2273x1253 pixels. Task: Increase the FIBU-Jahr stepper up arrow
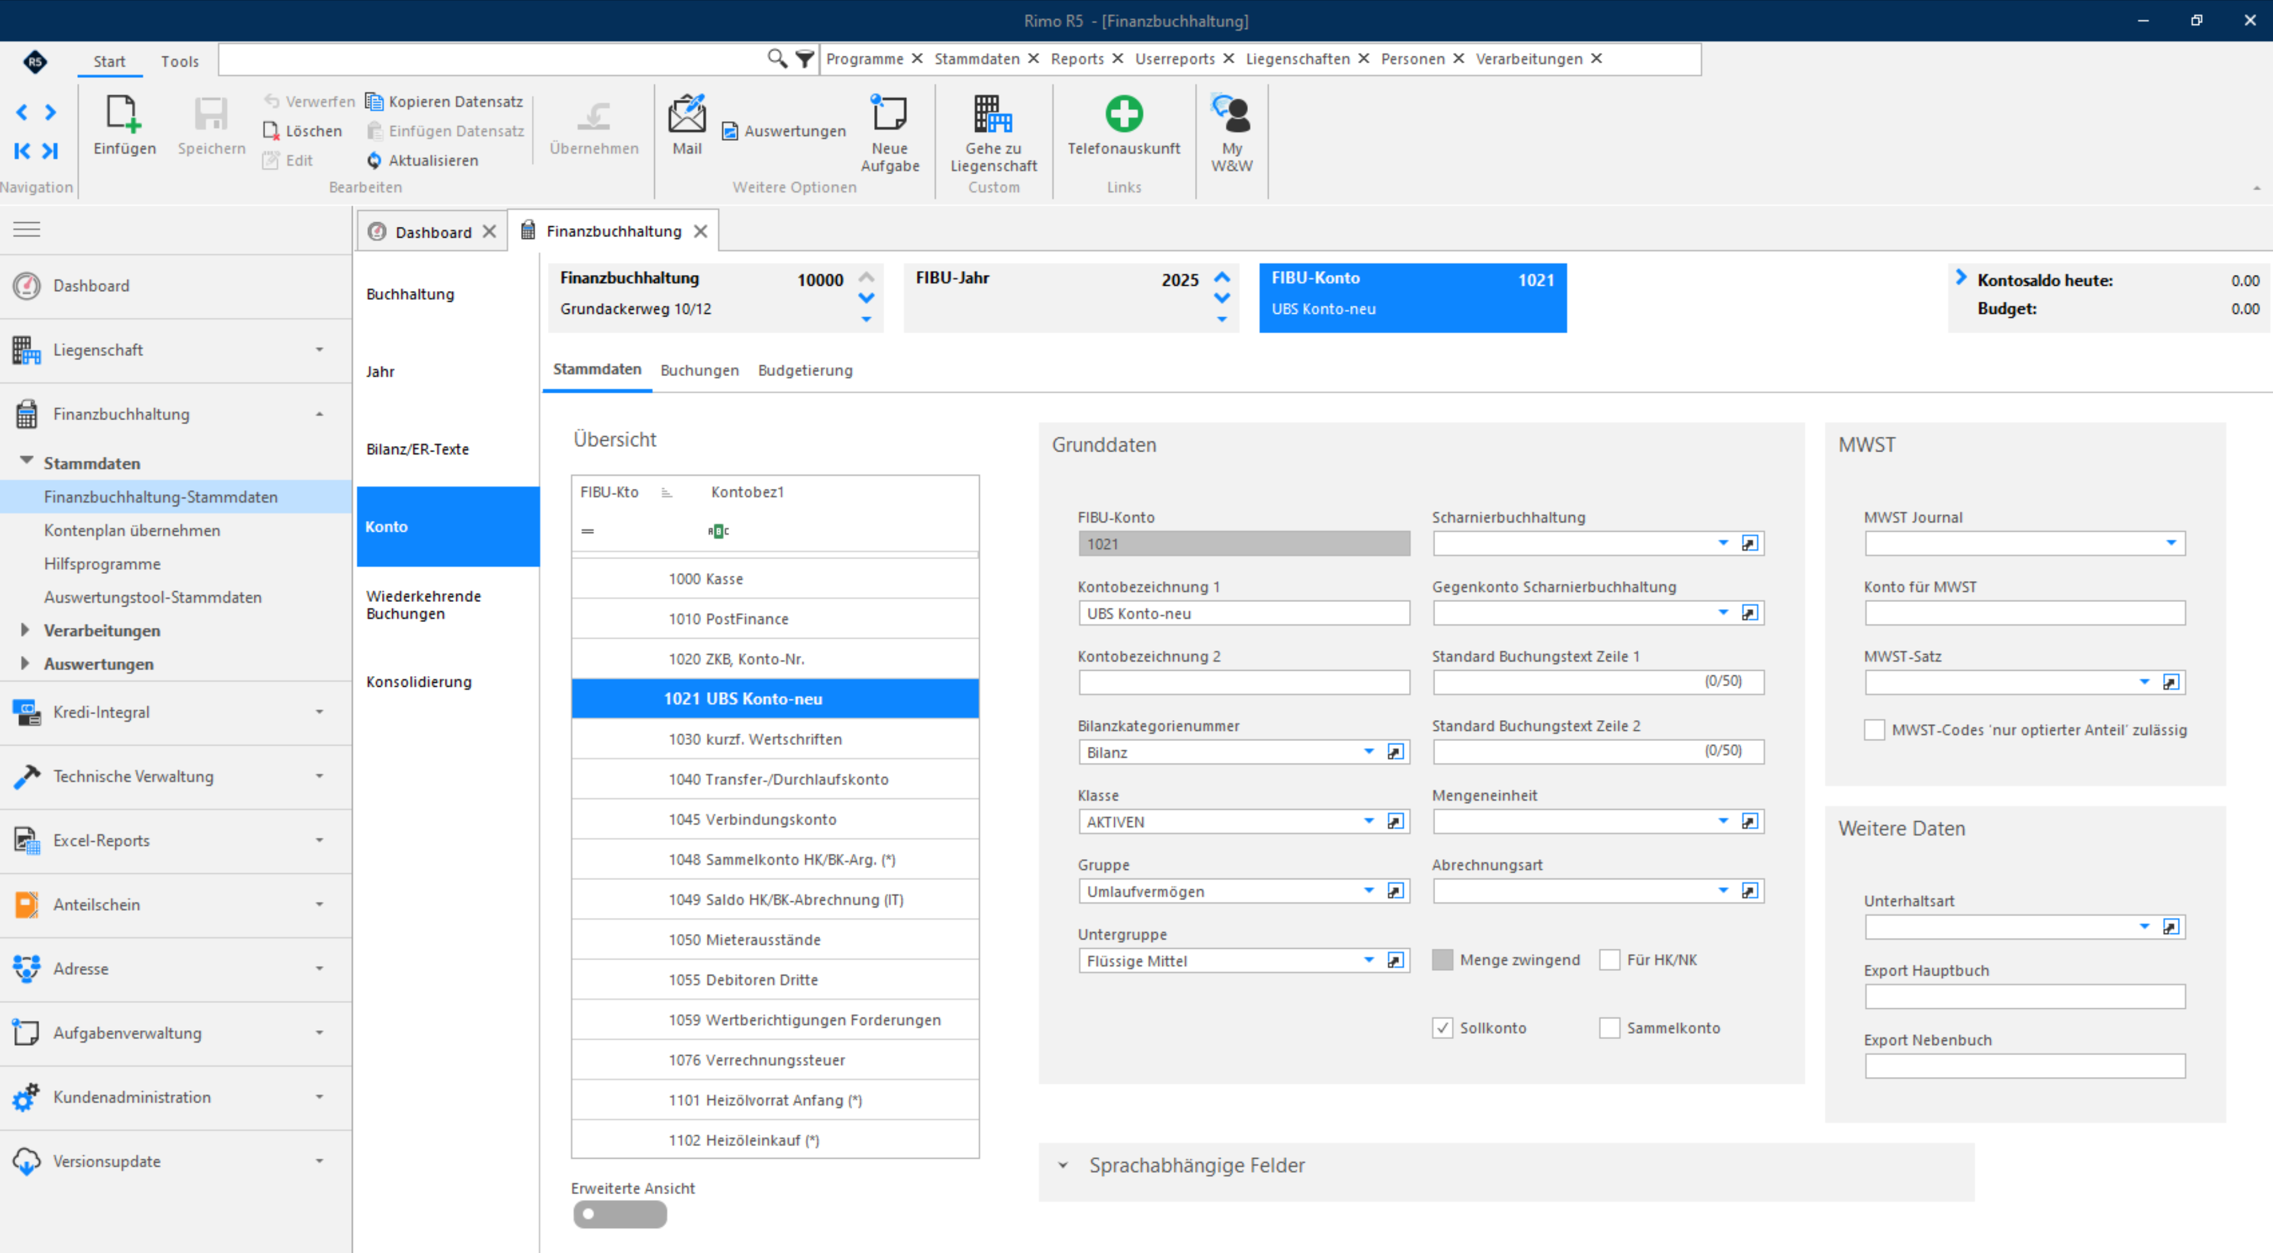click(1222, 277)
